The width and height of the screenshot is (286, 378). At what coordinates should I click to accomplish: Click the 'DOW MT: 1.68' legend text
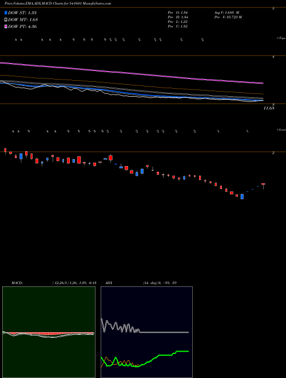coord(23,20)
